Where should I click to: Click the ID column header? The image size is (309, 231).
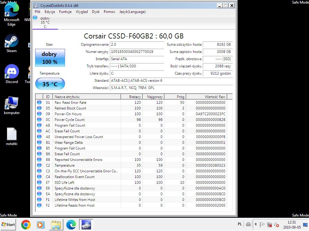tap(48, 97)
